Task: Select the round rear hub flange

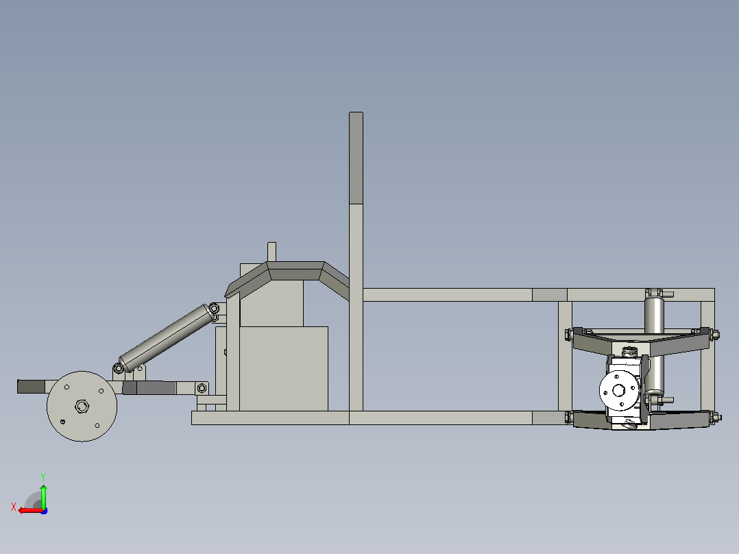Action: pos(619,390)
